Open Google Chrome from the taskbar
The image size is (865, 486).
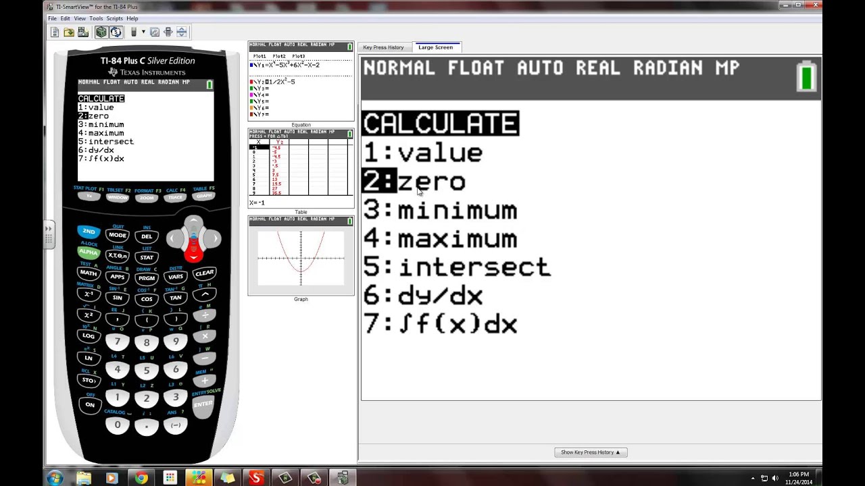pyautogui.click(x=141, y=478)
